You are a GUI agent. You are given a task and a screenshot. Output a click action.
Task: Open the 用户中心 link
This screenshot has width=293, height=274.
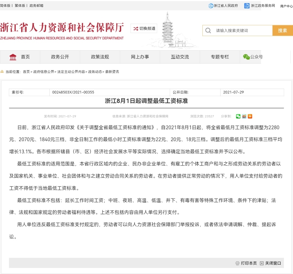coord(287,6)
